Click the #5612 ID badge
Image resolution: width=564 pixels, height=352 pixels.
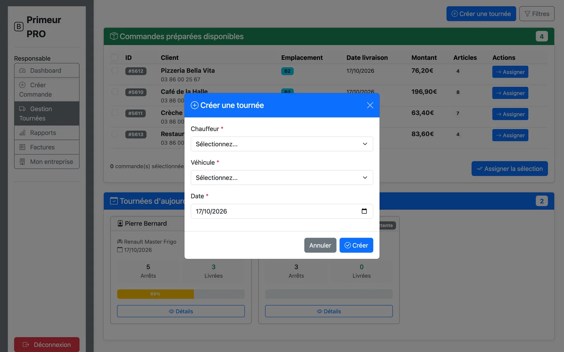click(x=136, y=71)
